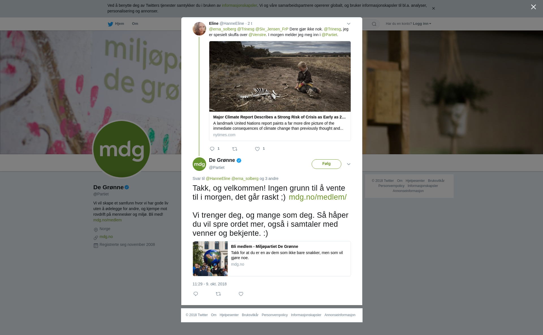Expand options chevron beside Følg button
The width and height of the screenshot is (543, 335).
pyautogui.click(x=349, y=164)
